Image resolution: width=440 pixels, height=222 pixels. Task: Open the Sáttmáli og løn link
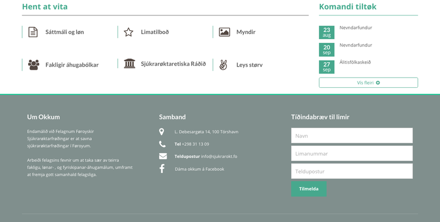point(65,32)
